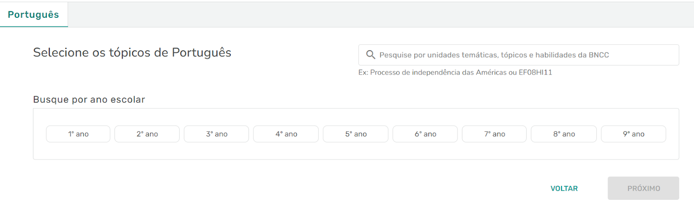Choose the 7º ano option

tap(494, 134)
